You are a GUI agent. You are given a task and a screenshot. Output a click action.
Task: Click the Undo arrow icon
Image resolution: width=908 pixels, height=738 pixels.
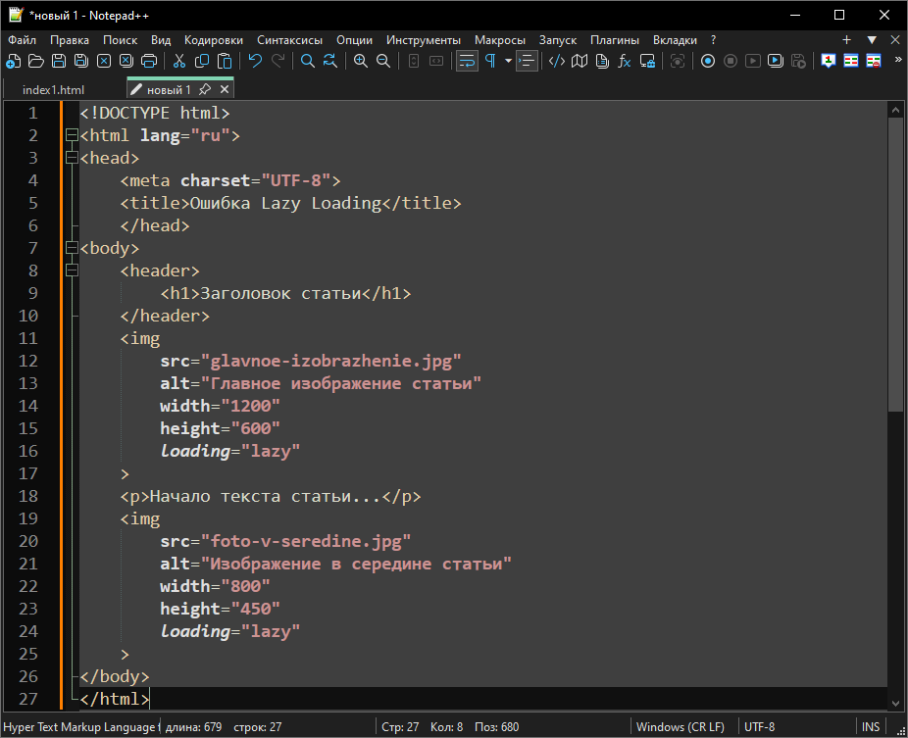coord(255,61)
